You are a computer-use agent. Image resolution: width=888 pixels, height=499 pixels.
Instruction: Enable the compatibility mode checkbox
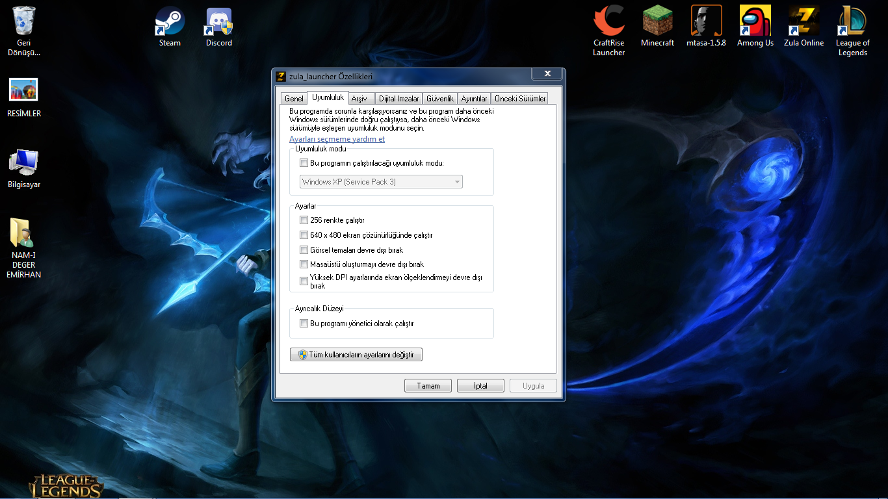point(304,163)
